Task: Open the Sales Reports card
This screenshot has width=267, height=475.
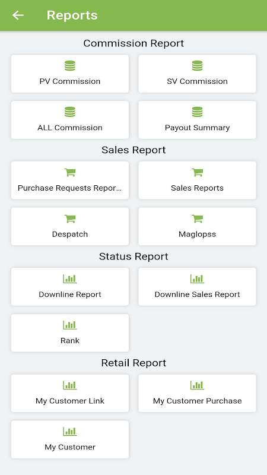Action: [x=198, y=180]
